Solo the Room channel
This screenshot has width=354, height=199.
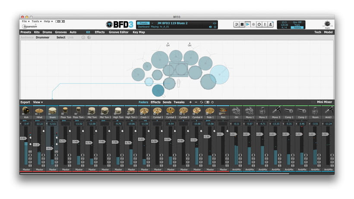319,166
